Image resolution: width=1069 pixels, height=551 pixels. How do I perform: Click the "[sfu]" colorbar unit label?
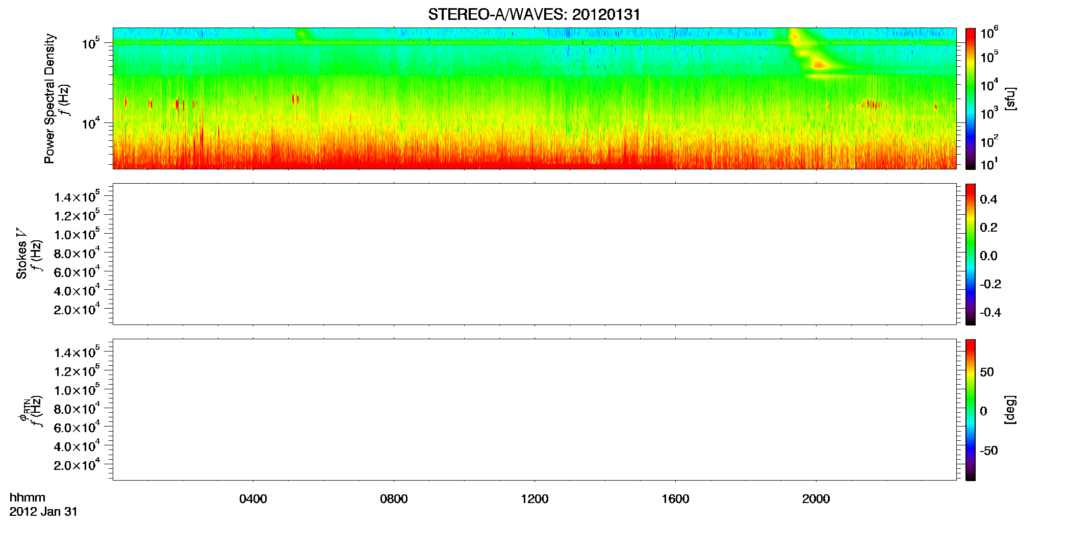1010,98
